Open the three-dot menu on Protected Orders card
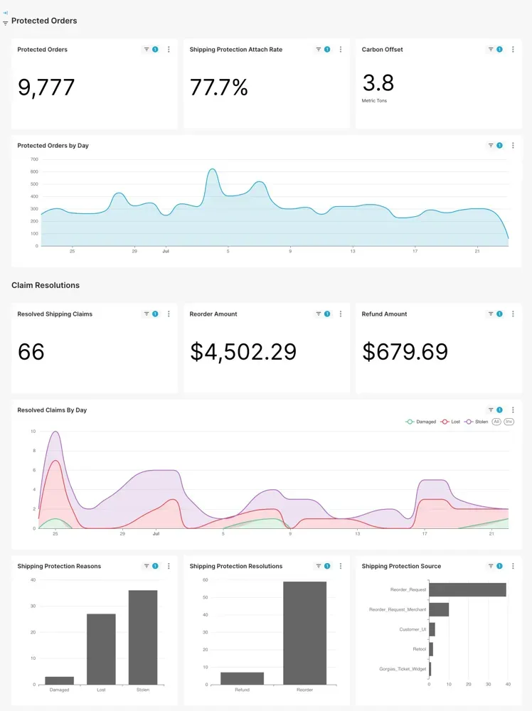 (169, 50)
